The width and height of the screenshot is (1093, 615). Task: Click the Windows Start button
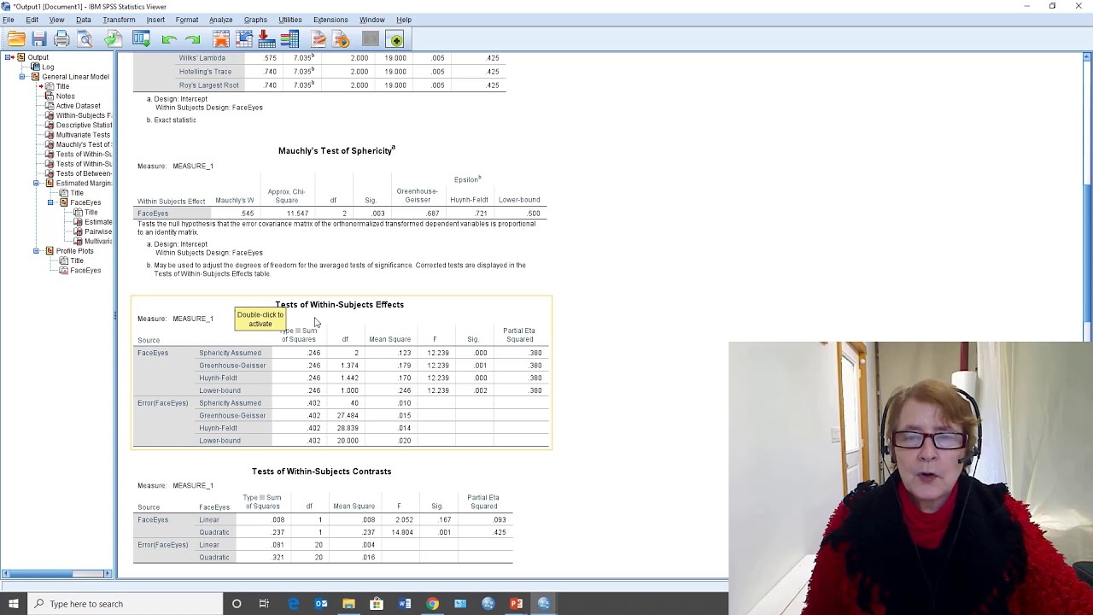[x=14, y=604]
